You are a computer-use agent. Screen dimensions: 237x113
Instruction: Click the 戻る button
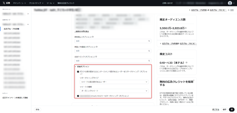[x=38, y=109]
